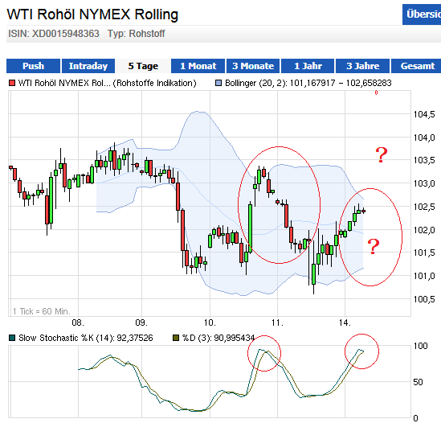Click the teal Slow Stochastic %K swatch
The height and width of the screenshot is (423, 441).
tap(12, 338)
